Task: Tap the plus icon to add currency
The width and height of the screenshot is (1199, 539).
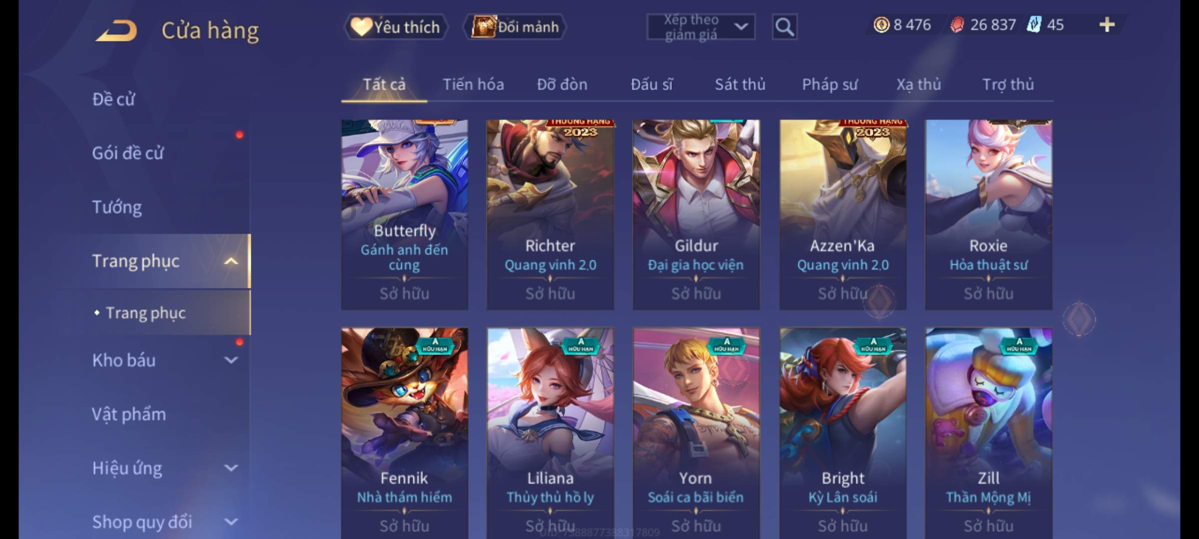Action: [x=1107, y=24]
